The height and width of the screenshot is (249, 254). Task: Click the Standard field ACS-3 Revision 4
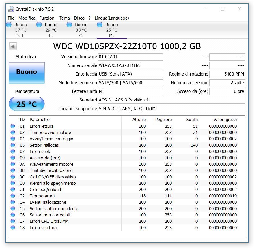pyautogui.click(x=172, y=100)
